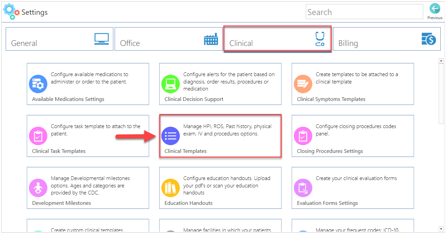Click the scrollbar up arrow
This screenshot has height=233, width=447.
[441, 61]
